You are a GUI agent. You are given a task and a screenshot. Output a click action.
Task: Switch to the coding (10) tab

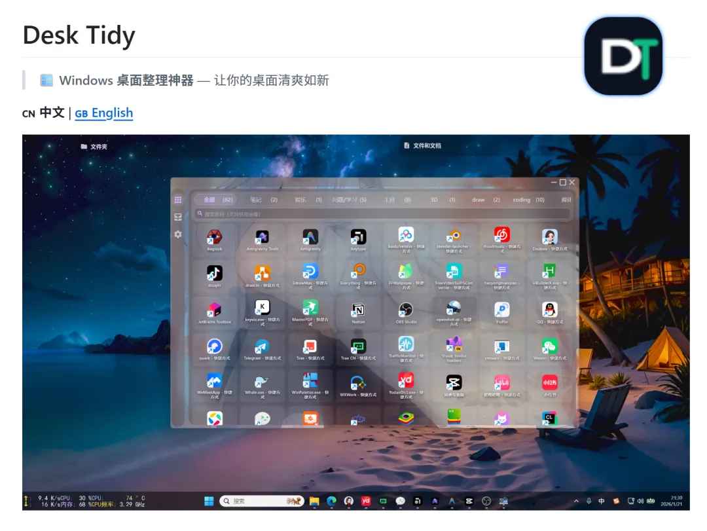tap(528, 200)
